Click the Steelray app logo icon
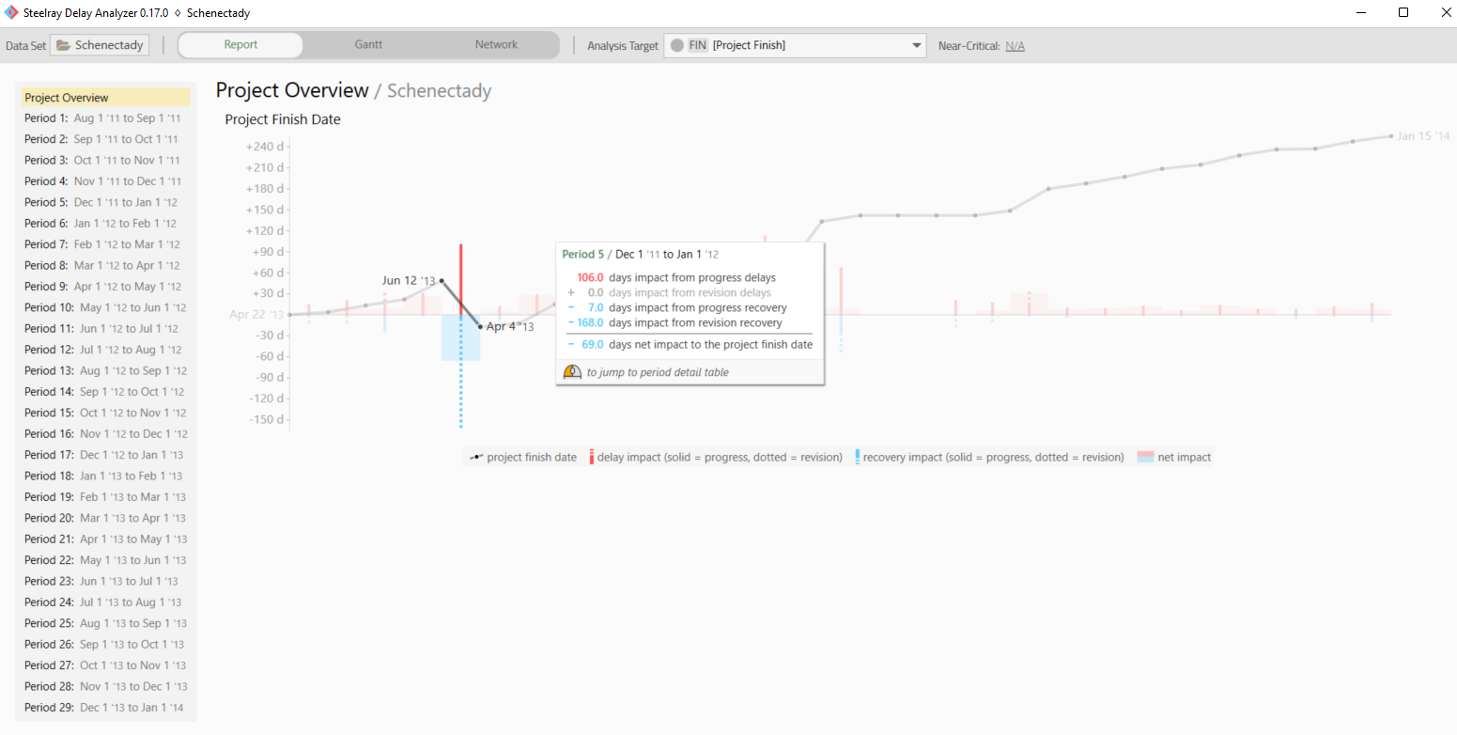Image resolution: width=1457 pixels, height=735 pixels. [11, 13]
